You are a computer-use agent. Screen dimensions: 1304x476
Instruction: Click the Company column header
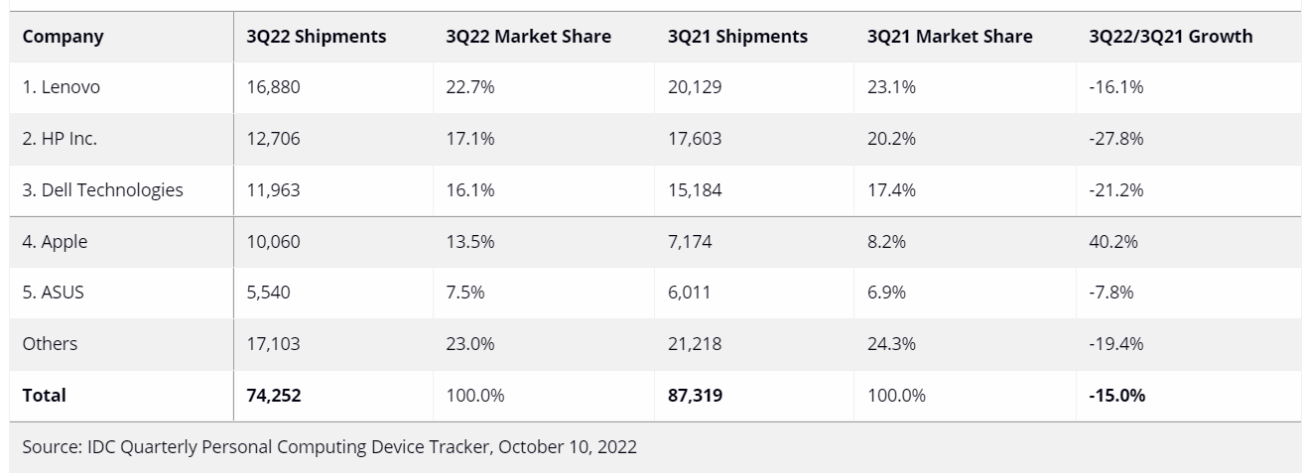[63, 37]
